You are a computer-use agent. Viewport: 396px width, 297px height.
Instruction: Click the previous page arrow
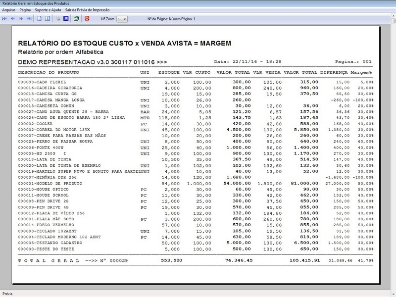13,19
